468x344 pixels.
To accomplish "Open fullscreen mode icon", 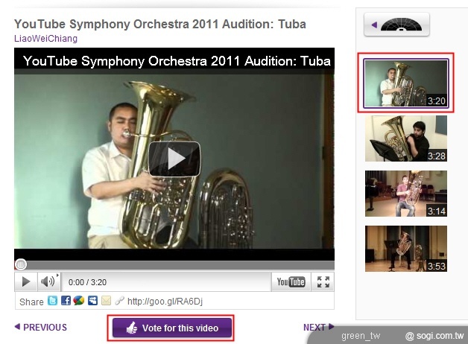I will tap(323, 281).
